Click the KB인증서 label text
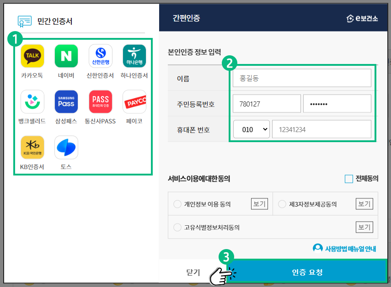 (x=32, y=167)
